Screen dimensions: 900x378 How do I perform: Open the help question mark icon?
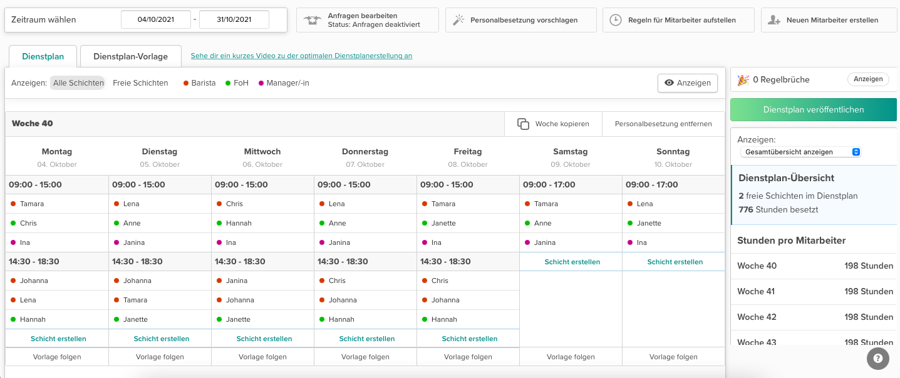pos(878,359)
